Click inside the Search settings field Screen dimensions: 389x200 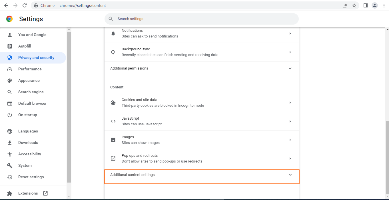tap(200, 19)
